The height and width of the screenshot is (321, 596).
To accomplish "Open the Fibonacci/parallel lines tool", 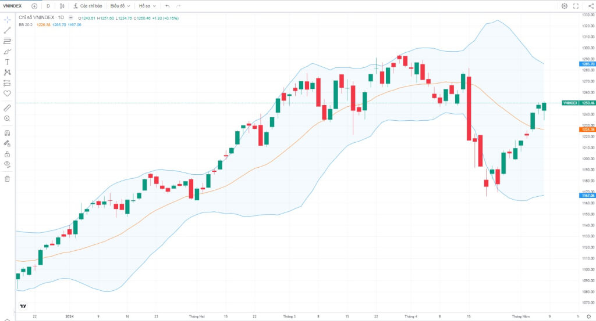I will coord(7,41).
